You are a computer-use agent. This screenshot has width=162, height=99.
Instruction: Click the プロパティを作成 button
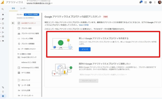[31, 15]
